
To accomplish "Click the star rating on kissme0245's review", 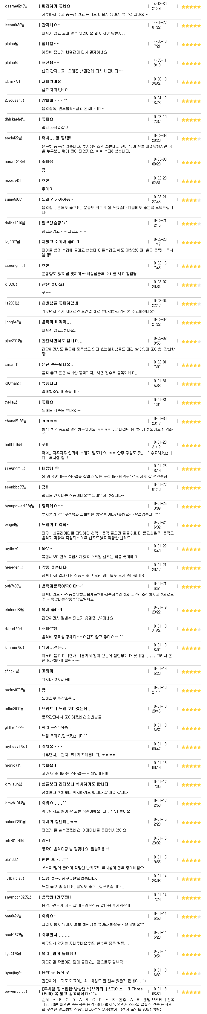I will click(x=191, y=7).
